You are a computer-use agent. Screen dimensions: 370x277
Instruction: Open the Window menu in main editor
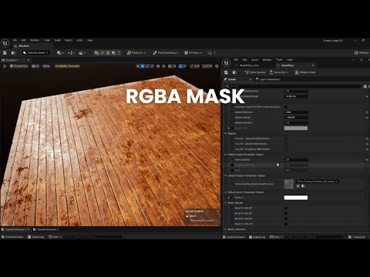[x=35, y=40]
